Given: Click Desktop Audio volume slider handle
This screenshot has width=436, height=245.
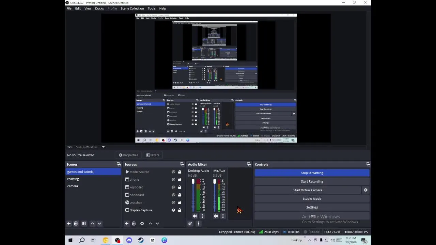Looking at the screenshot, I should [193, 182].
